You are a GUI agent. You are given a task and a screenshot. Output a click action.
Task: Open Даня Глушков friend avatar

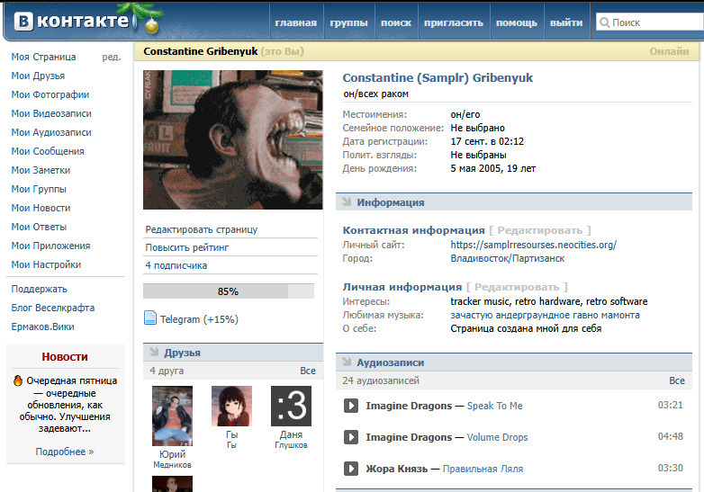(x=291, y=406)
